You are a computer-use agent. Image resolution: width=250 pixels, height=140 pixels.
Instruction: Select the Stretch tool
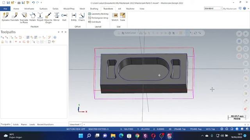[115, 17]
